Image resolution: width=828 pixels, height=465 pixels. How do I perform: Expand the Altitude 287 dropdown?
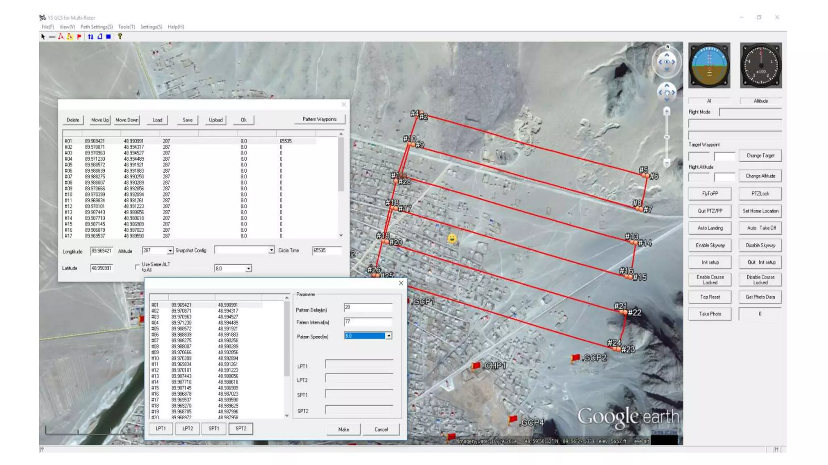[170, 251]
